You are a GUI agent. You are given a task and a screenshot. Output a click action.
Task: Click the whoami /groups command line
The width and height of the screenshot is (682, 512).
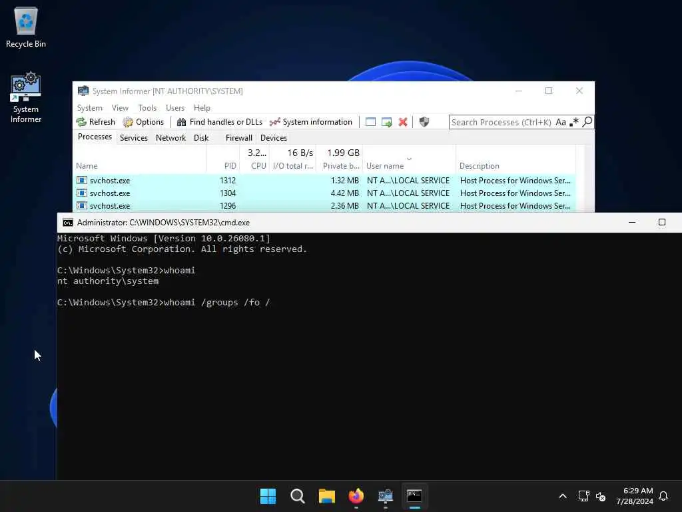164,302
